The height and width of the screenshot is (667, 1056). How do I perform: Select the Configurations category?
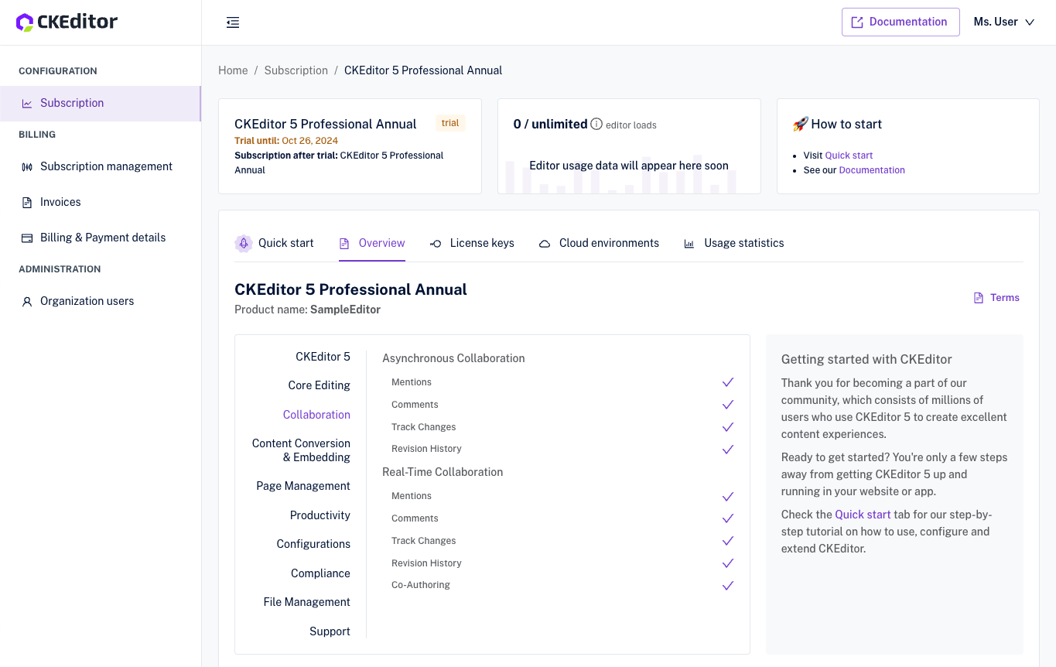[x=313, y=544]
